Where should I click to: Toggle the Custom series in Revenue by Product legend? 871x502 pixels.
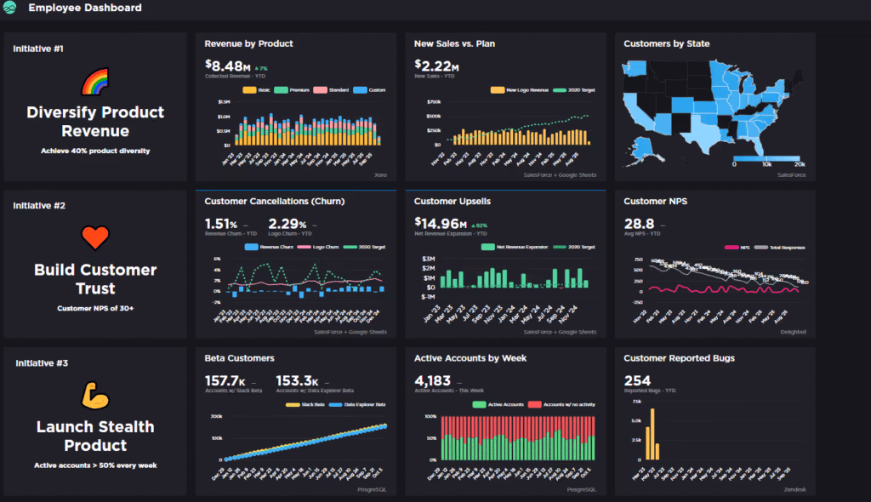tap(369, 90)
